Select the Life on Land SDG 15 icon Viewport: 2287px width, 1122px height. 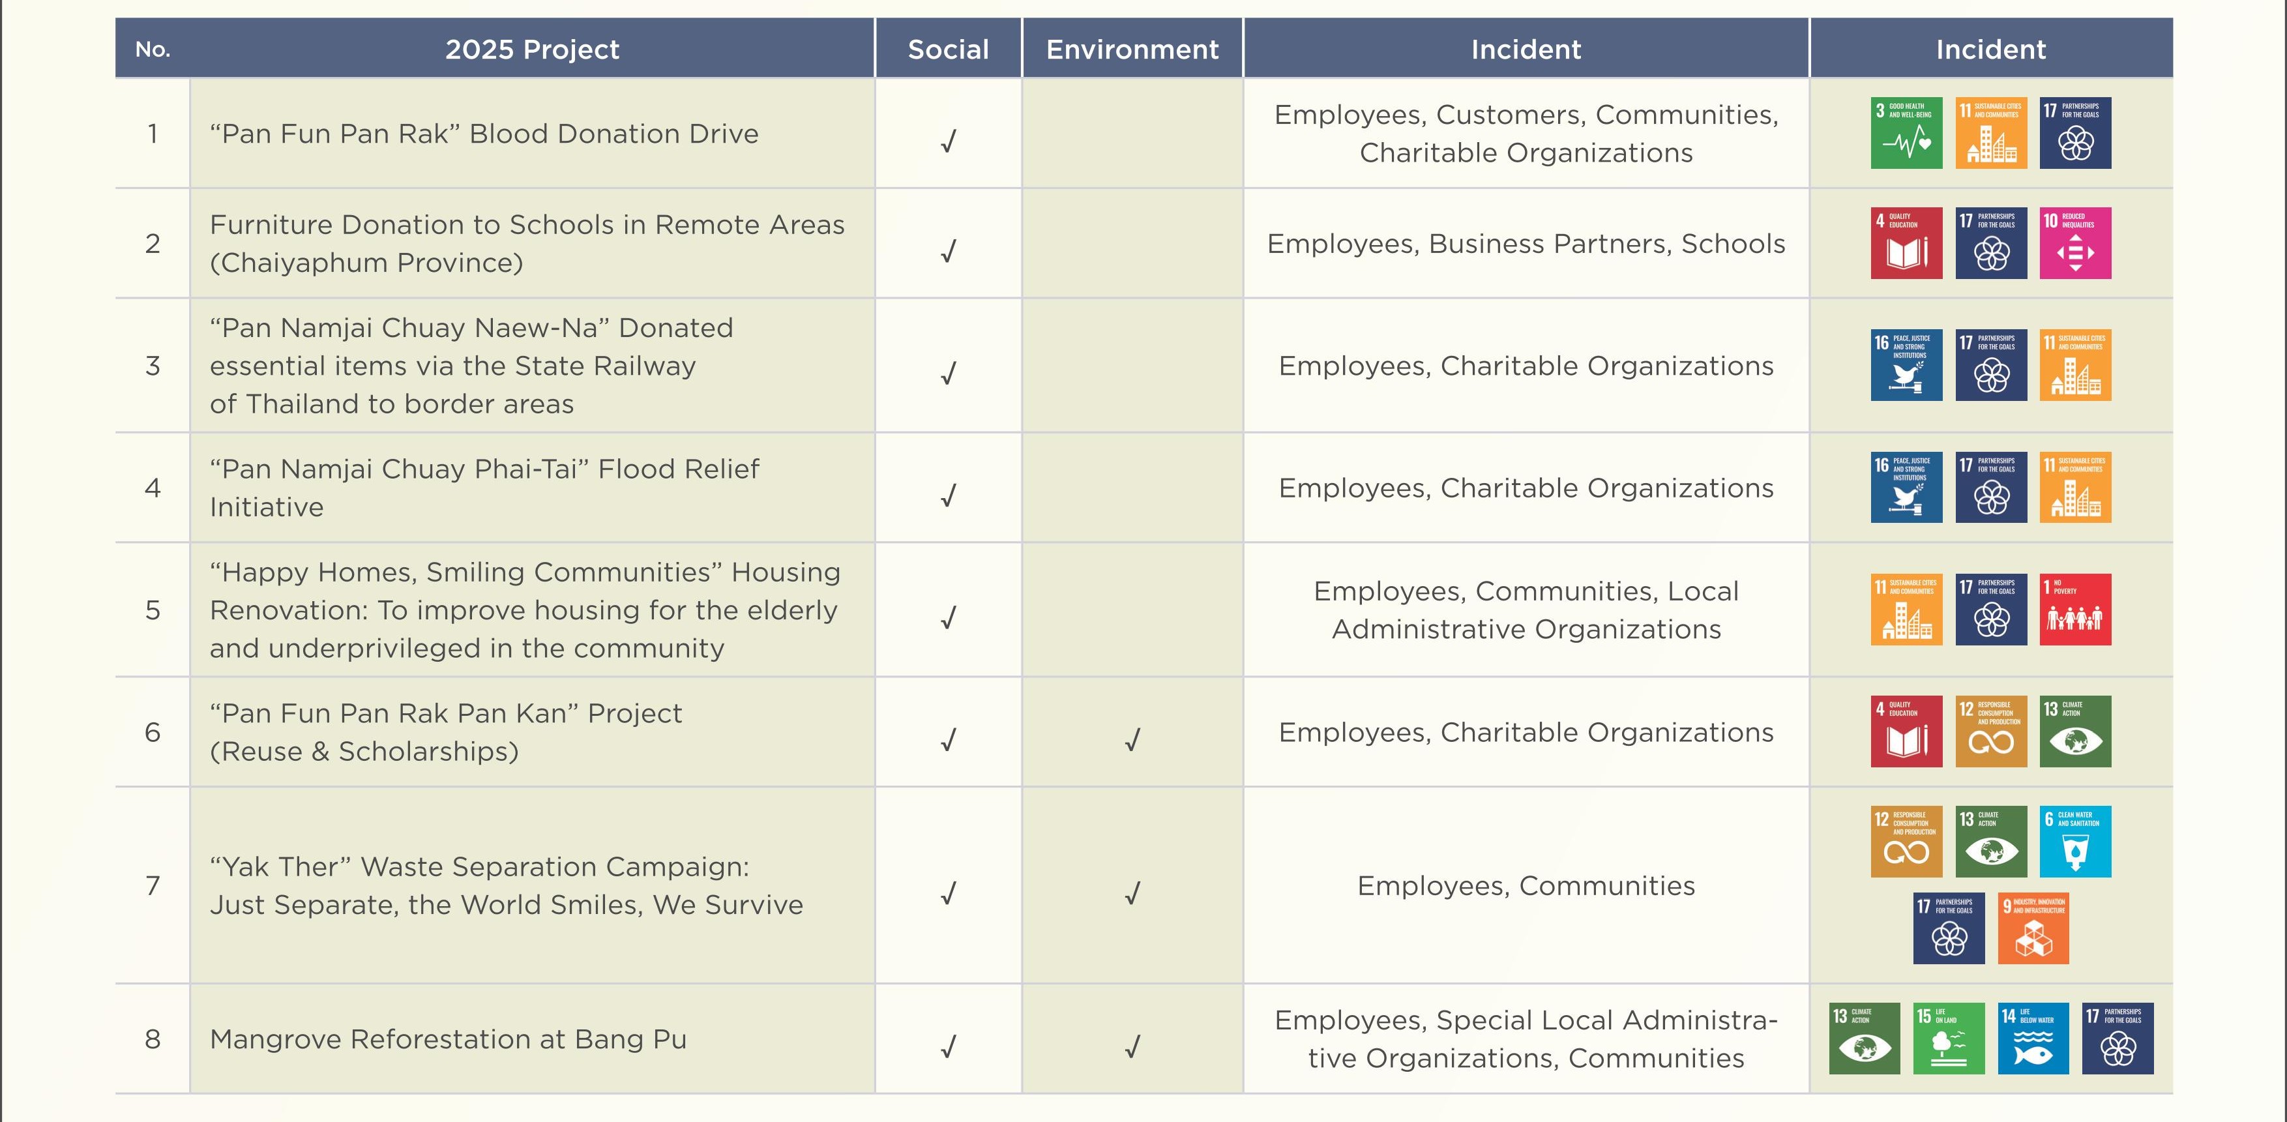pyautogui.click(x=1949, y=1039)
